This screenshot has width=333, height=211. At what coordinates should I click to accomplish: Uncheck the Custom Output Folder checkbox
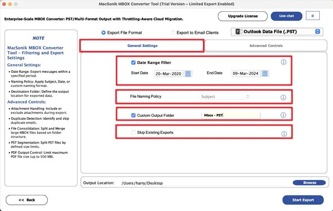click(134, 115)
